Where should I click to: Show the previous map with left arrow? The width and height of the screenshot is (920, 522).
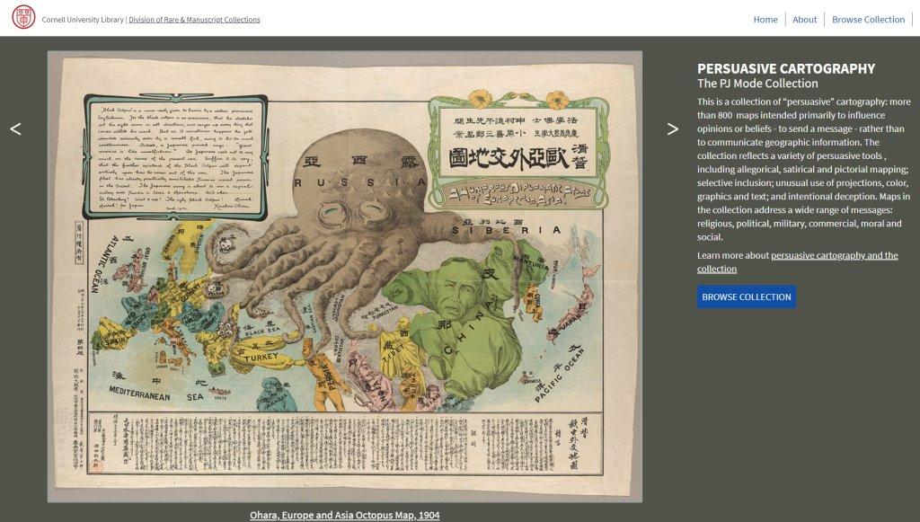click(x=16, y=129)
